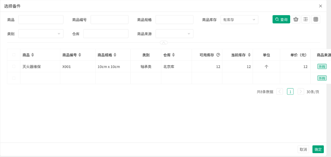The image size is (331, 157).
Task: Expand the 类别 dropdown
Action: coord(41,34)
